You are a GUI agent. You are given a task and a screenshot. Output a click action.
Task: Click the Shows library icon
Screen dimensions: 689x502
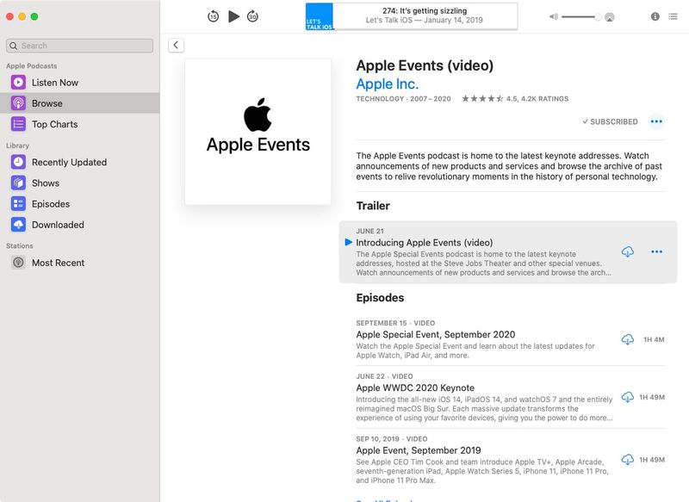point(18,183)
